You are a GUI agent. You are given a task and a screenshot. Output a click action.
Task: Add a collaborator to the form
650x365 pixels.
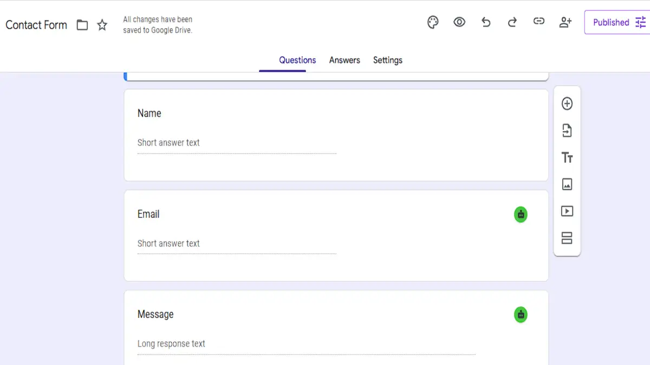pos(565,22)
